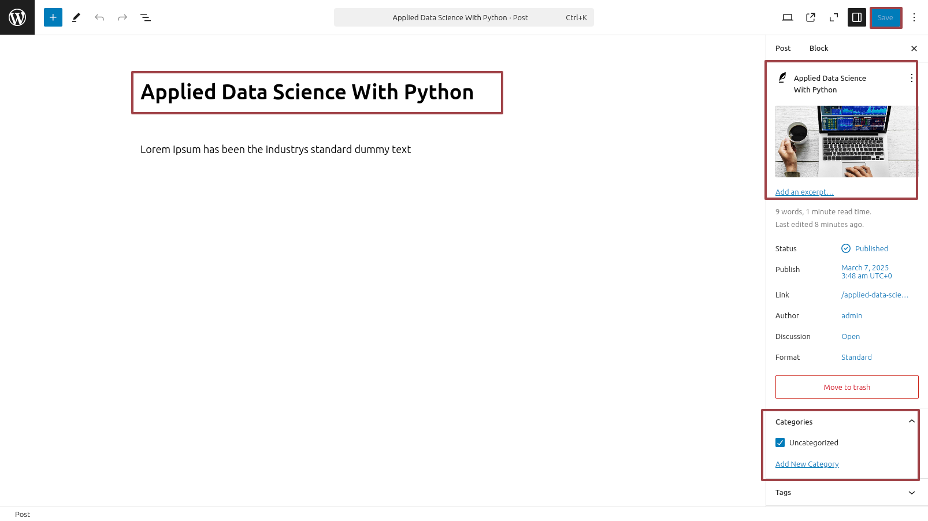Uncheck the Uncategorized category checkbox
928x521 pixels.
click(780, 442)
